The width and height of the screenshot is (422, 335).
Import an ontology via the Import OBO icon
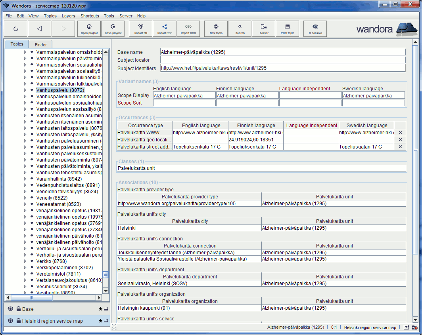pos(188,28)
